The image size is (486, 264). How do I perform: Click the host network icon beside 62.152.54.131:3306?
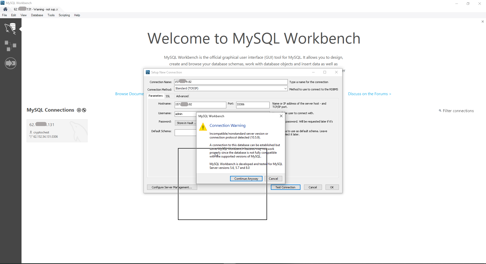coord(31,136)
